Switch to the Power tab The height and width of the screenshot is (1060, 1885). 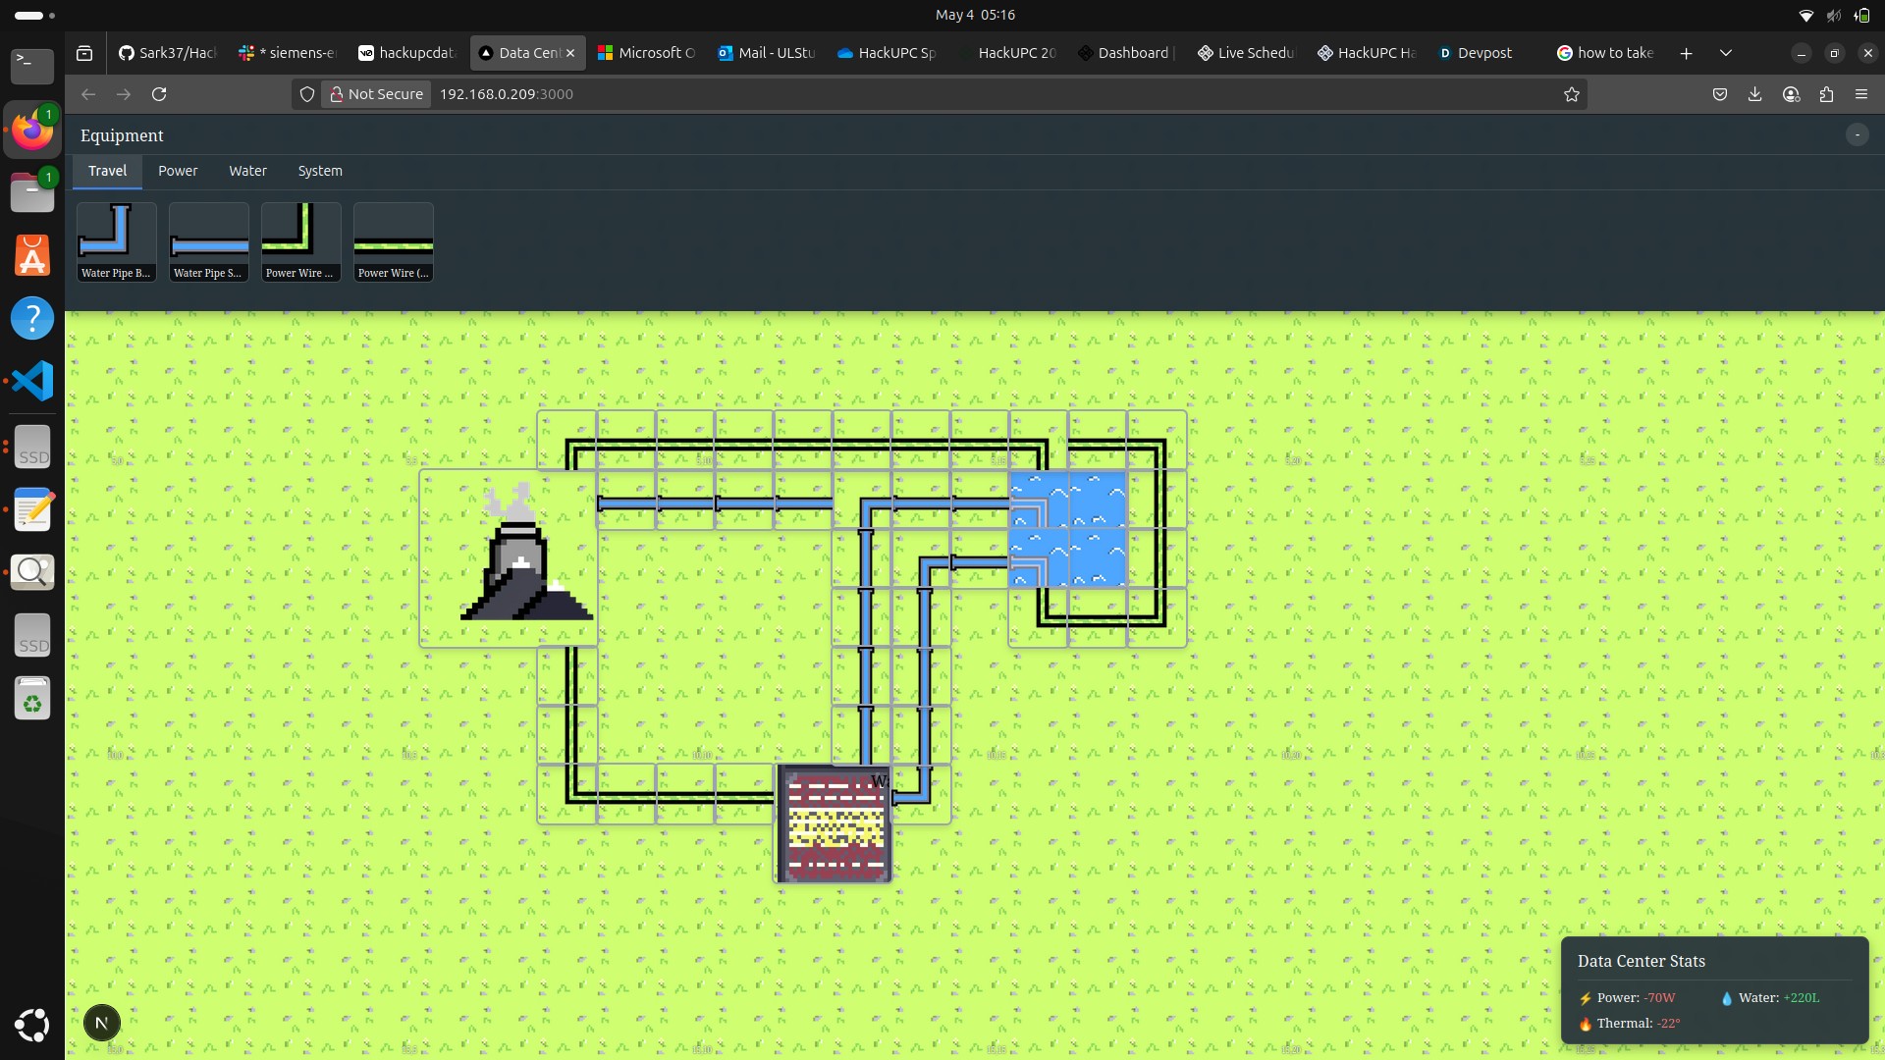178,171
